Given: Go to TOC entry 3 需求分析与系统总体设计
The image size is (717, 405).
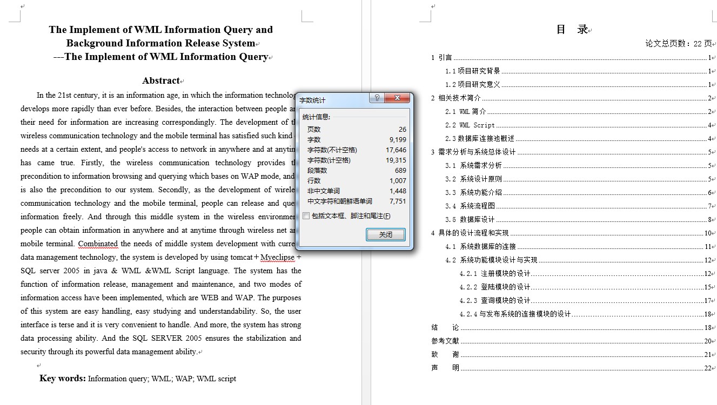Looking at the screenshot, I should point(572,152).
